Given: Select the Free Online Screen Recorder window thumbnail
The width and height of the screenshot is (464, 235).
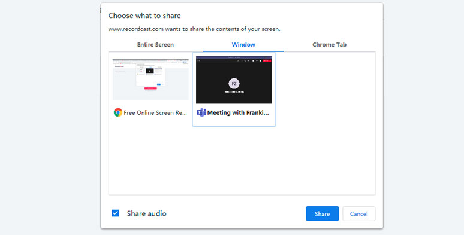Looking at the screenshot, I should click(150, 80).
